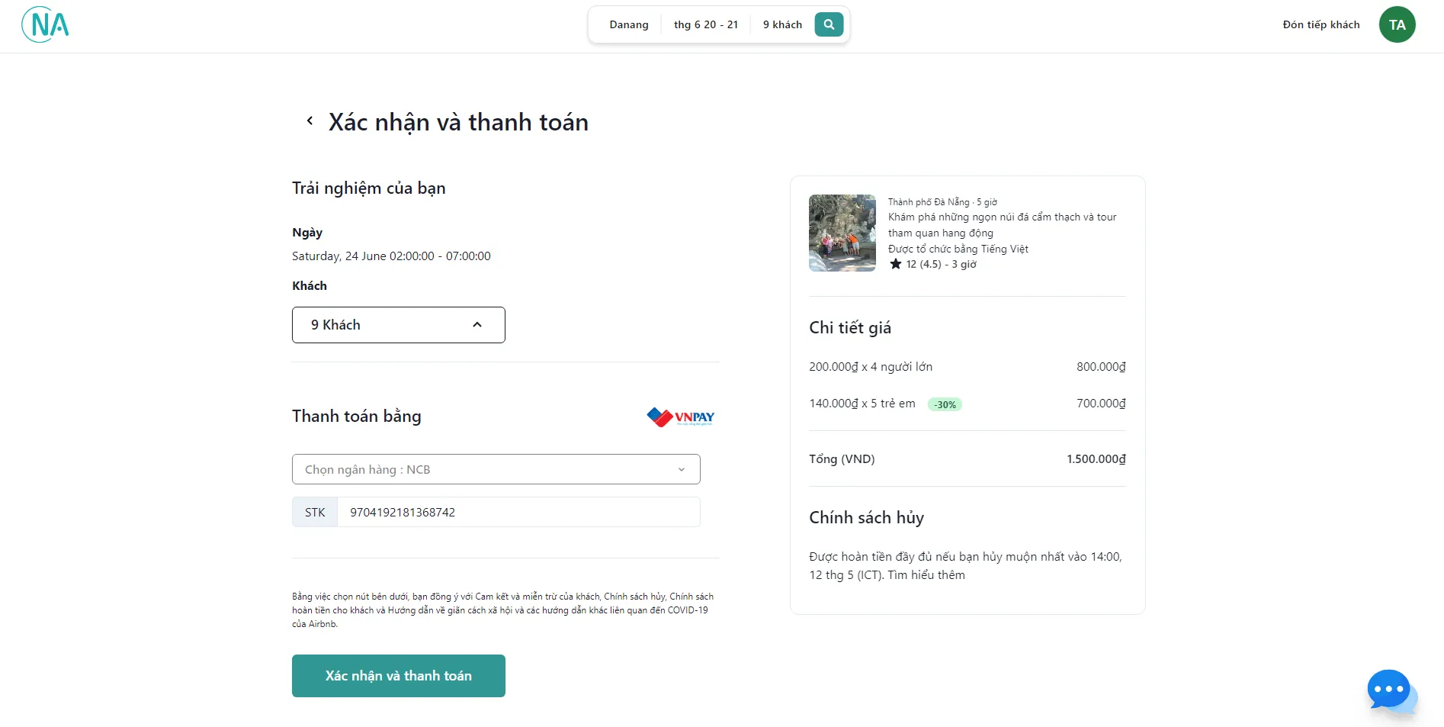Go back using the arrow beside Xác nhận
1444x727 pixels.
pyautogui.click(x=310, y=121)
